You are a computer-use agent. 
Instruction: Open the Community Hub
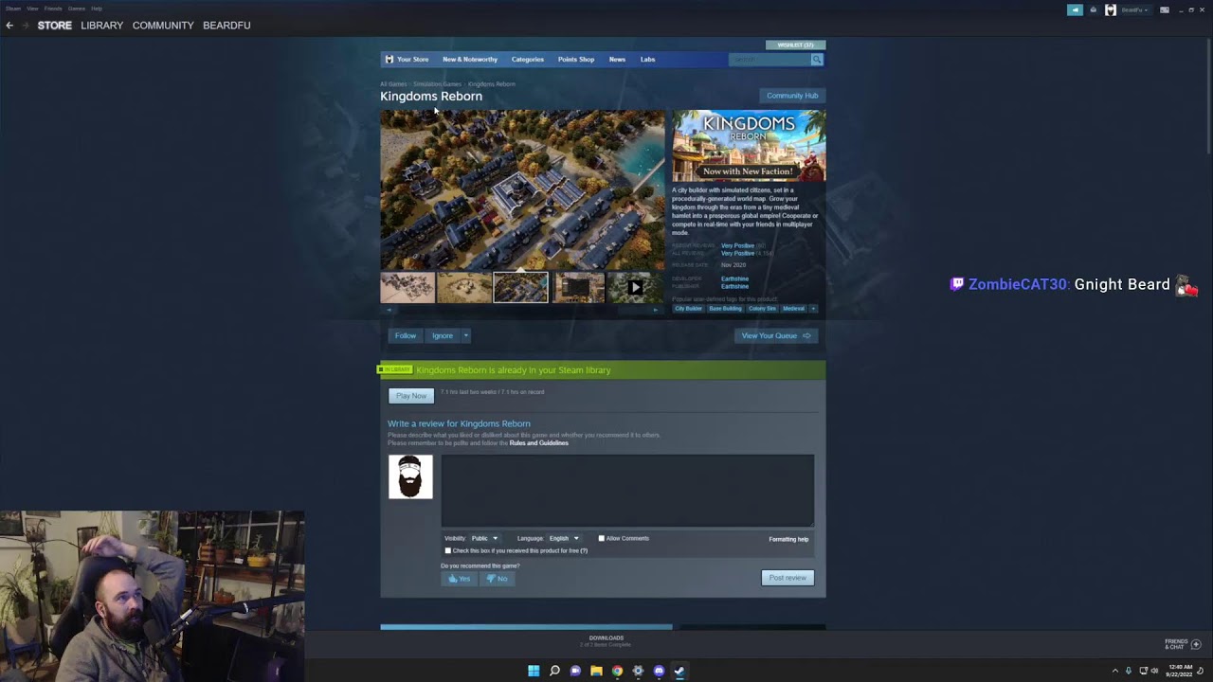click(792, 96)
